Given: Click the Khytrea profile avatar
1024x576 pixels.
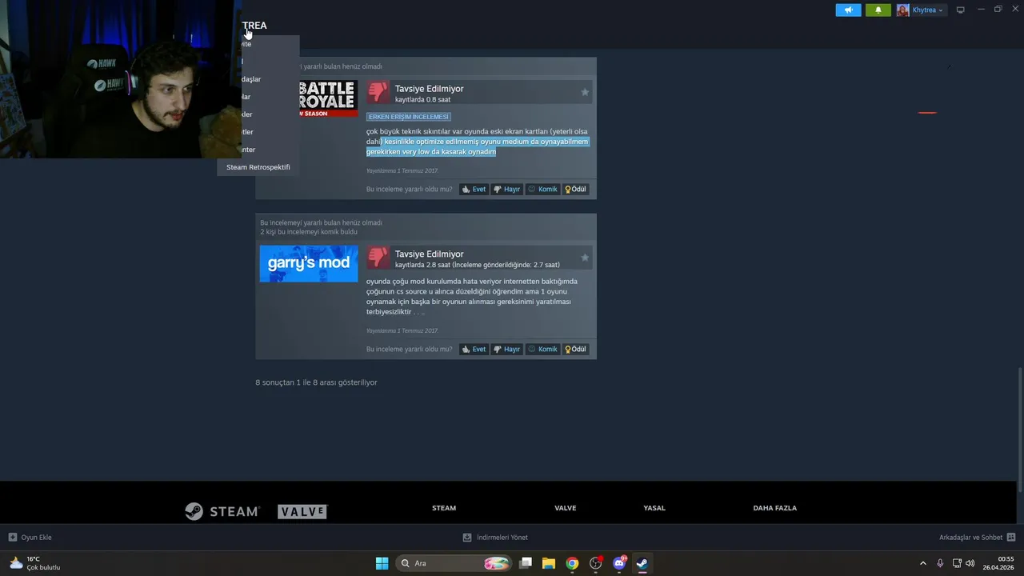Looking at the screenshot, I should 902,10.
